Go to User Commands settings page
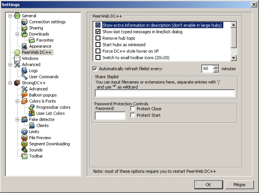Viewport: 259px width, 193px height. coord(44,77)
